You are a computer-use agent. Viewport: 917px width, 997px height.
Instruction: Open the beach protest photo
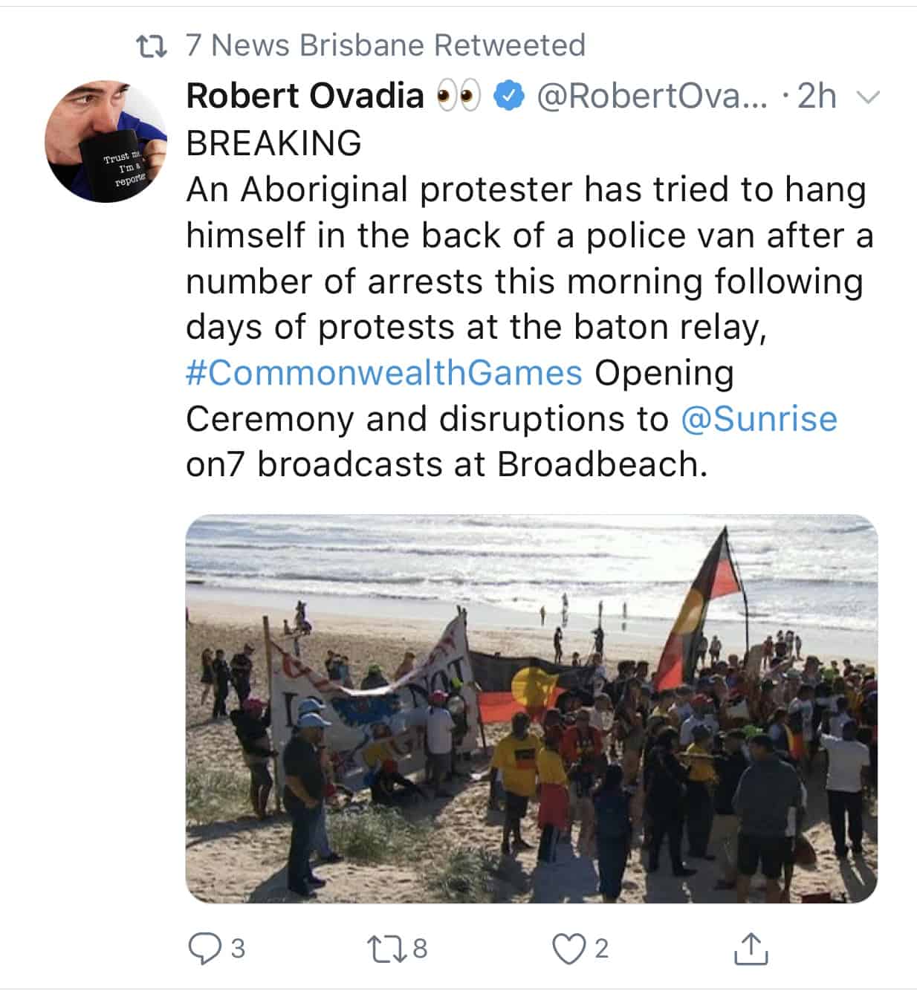531,709
